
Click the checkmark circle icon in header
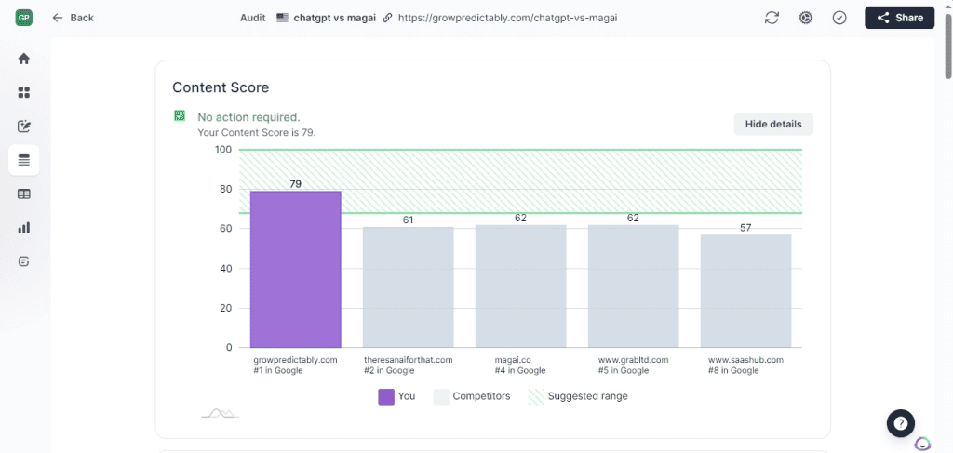(x=839, y=18)
